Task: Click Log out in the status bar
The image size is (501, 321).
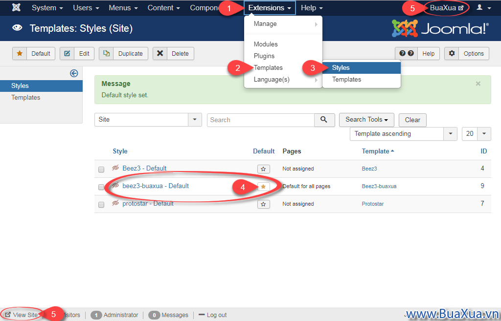Action: pos(212,315)
